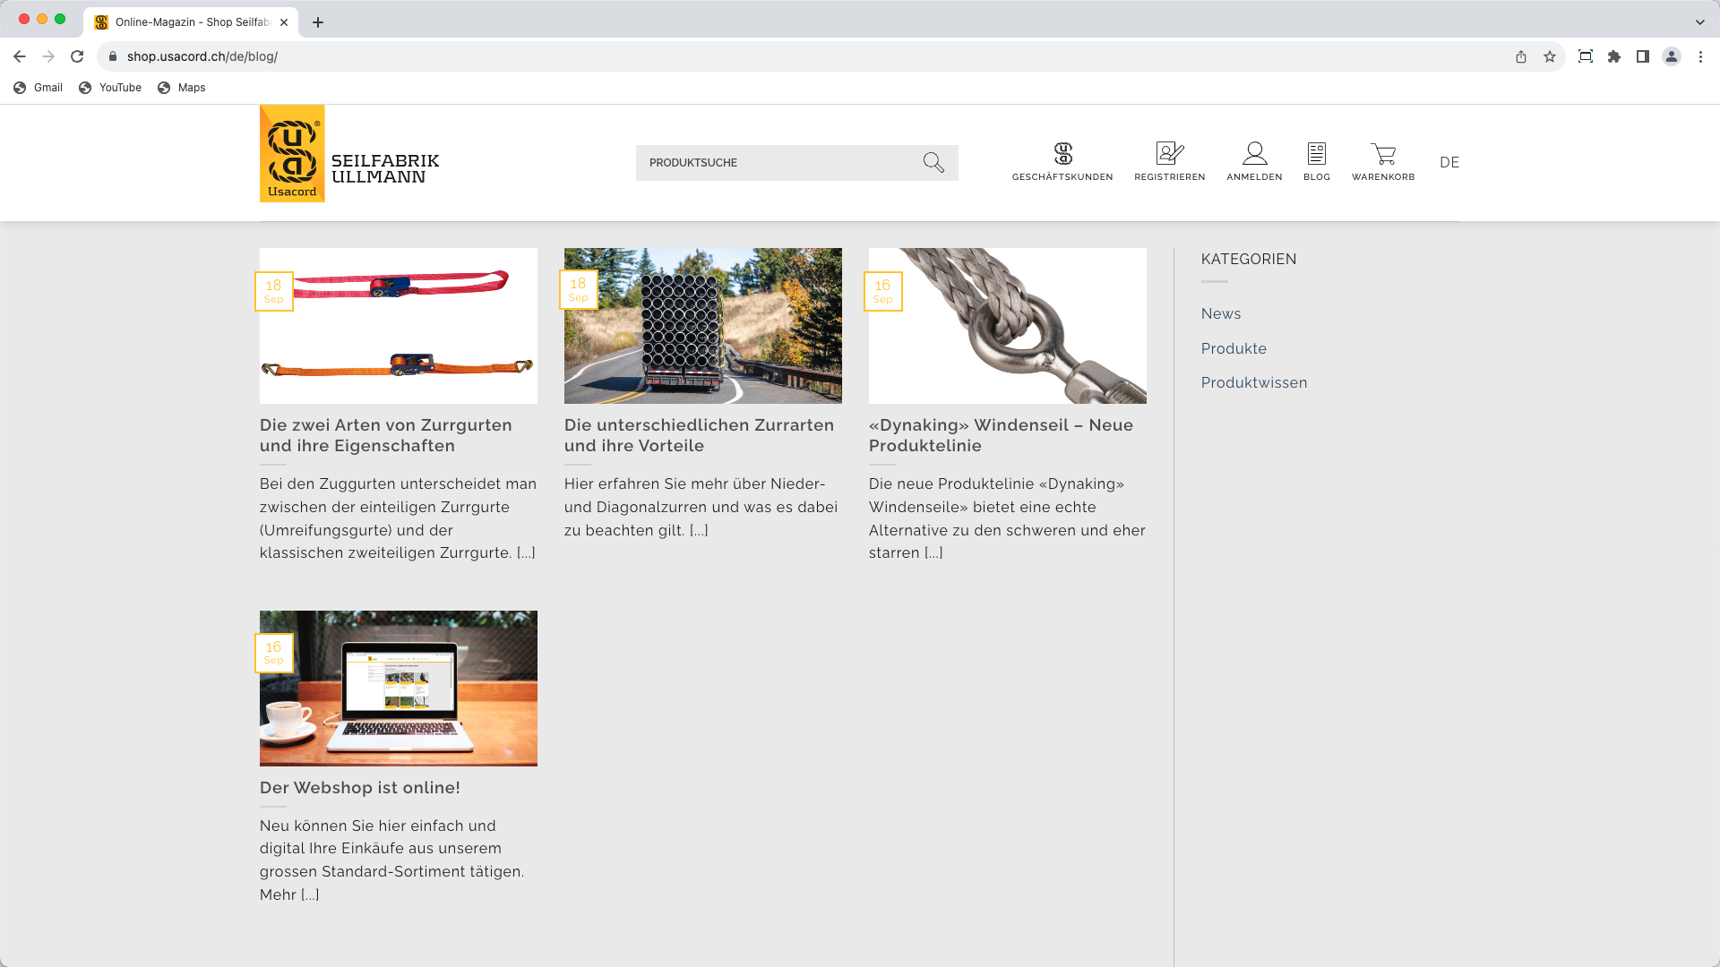Open the Produktwissen category

[1254, 382]
